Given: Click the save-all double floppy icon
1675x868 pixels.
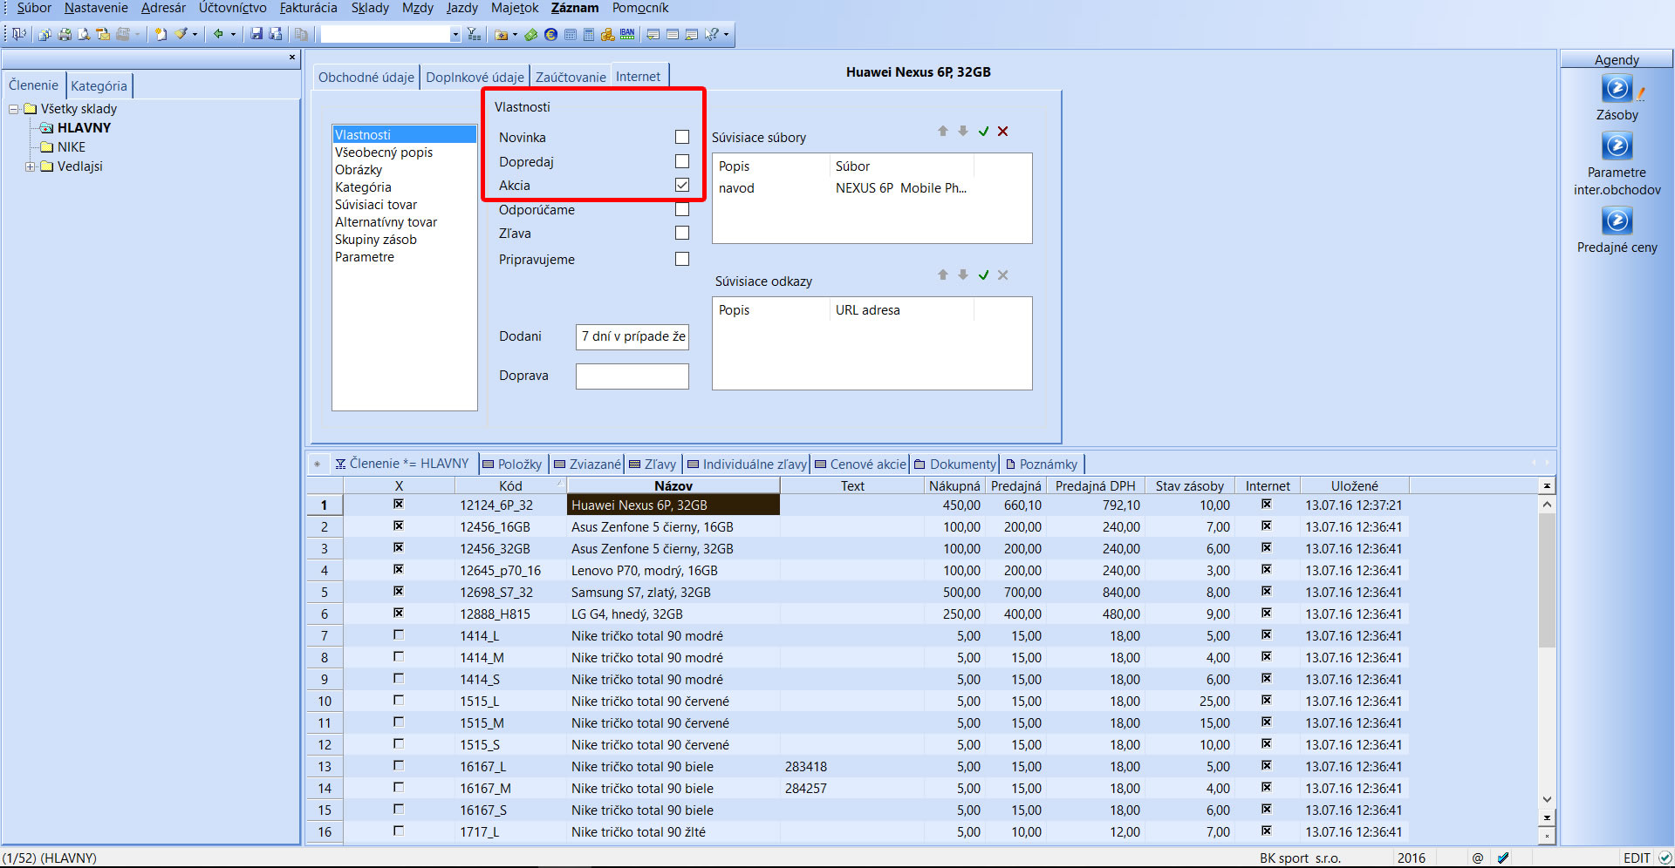Looking at the screenshot, I should (x=276, y=34).
